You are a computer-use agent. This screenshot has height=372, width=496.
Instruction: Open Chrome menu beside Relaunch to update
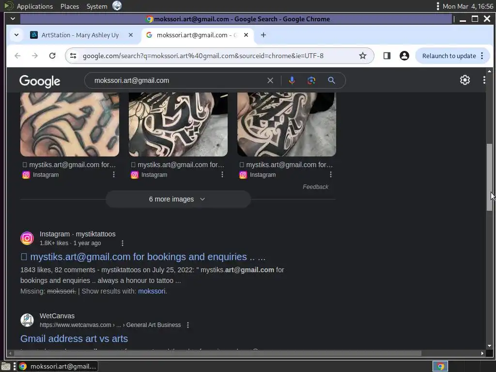point(482,56)
